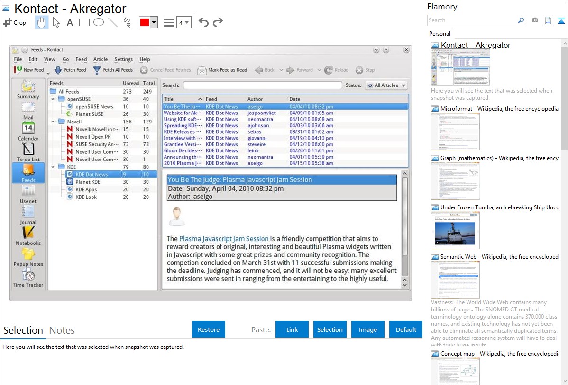Paste as Link button

coord(292,329)
